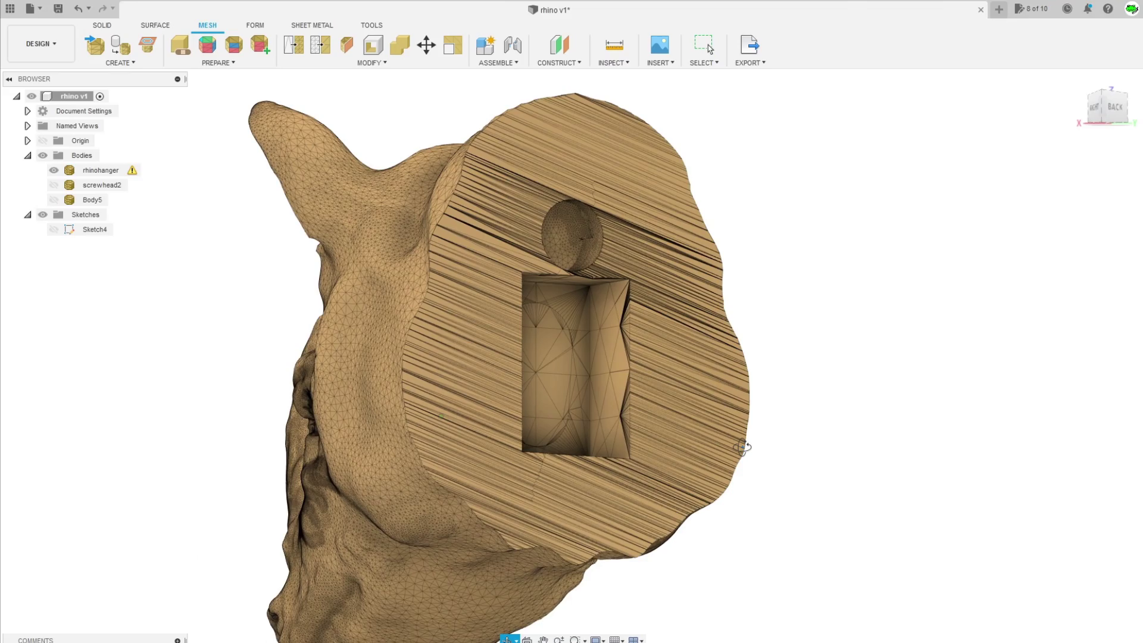Hide the rhinohanger body

(x=54, y=170)
